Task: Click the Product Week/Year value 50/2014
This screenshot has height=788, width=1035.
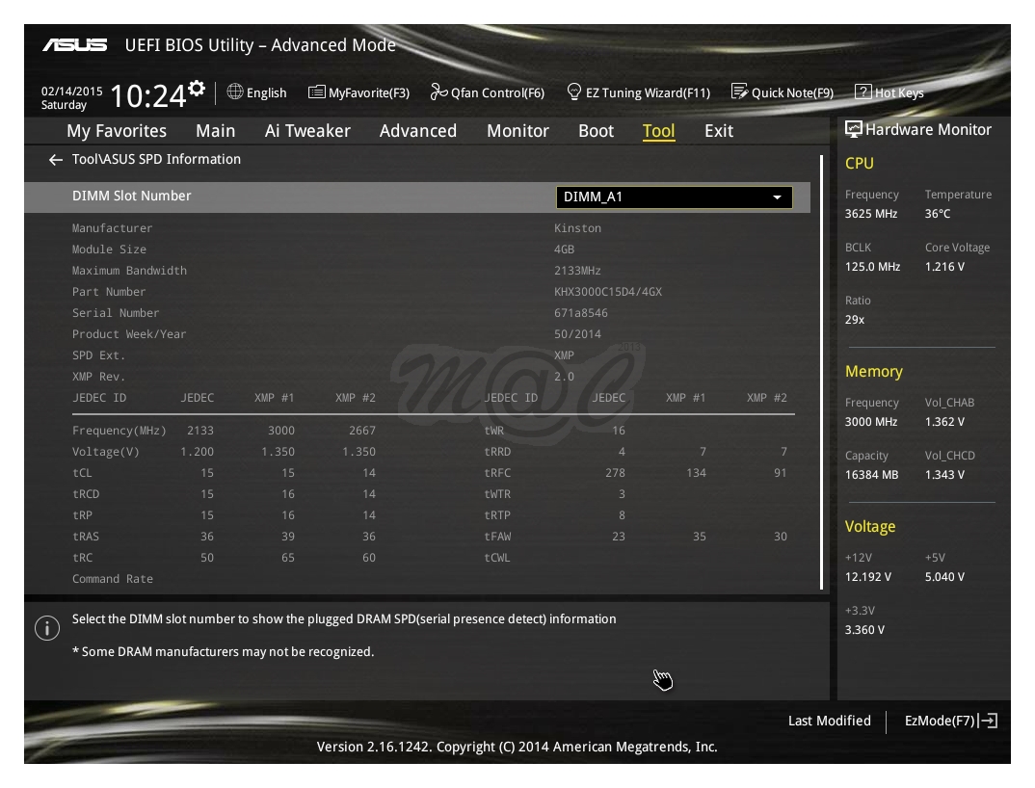Action: (577, 334)
